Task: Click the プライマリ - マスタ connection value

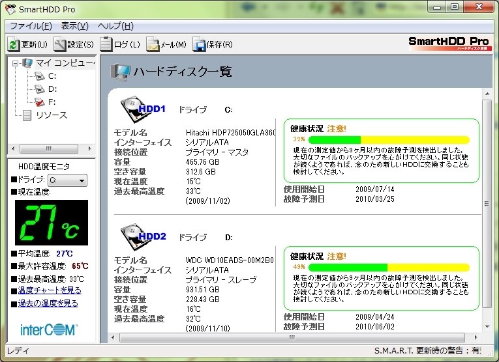Action: pos(217,152)
